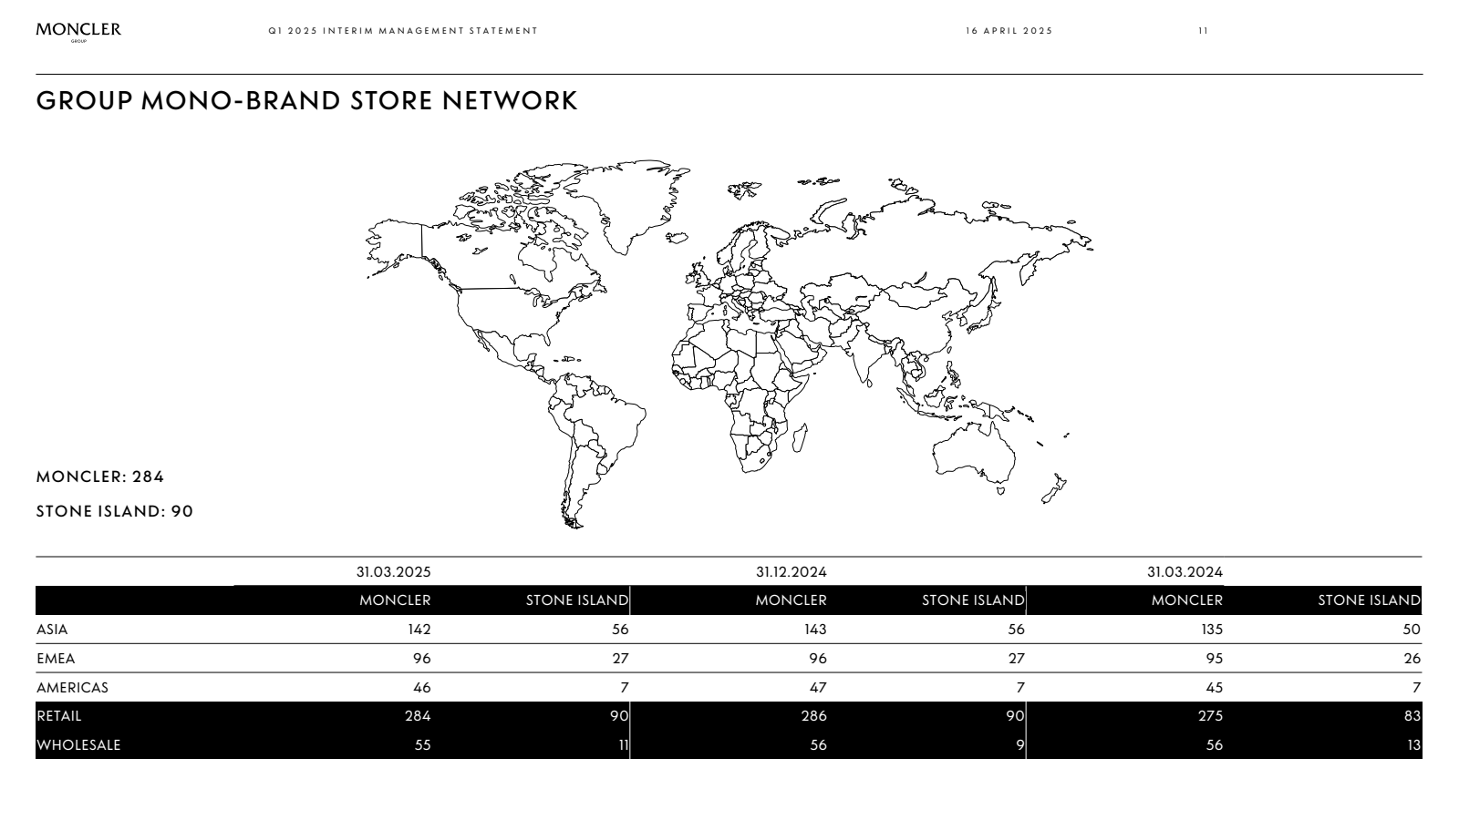The height and width of the screenshot is (820, 1459).
Task: Click the Wholesale Stone Island value 9
Action: [x=1020, y=745]
